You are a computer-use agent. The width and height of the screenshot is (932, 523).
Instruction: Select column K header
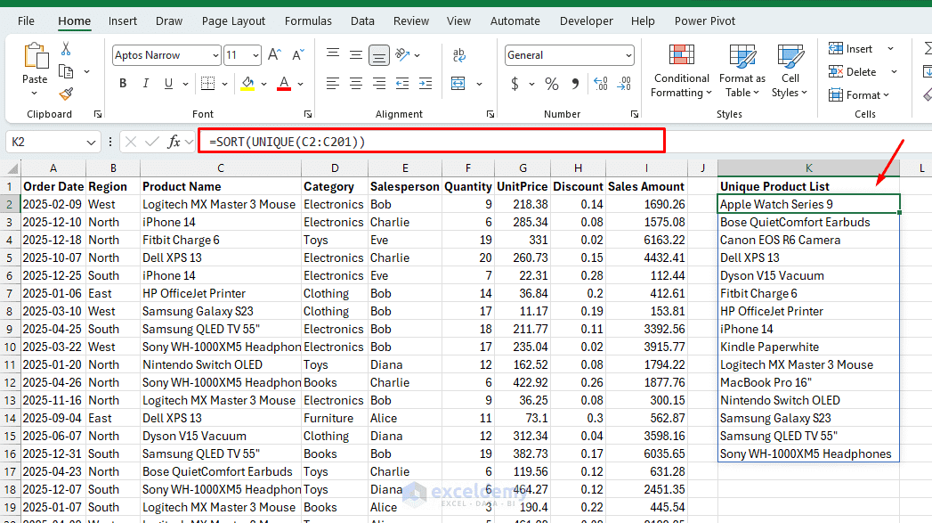point(808,168)
